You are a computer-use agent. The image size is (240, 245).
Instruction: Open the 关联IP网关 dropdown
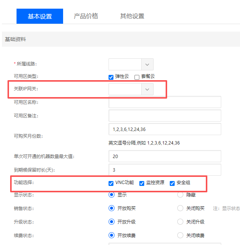(147, 89)
